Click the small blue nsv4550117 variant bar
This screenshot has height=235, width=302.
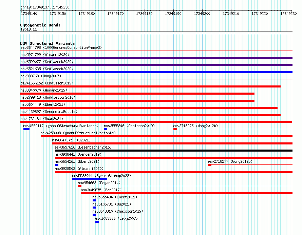pos(26,129)
